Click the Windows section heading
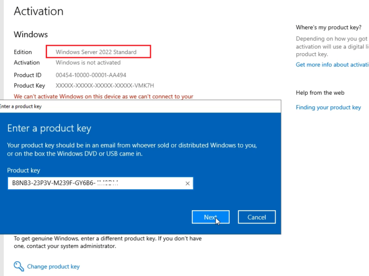The height and width of the screenshot is (276, 369). coord(31,35)
